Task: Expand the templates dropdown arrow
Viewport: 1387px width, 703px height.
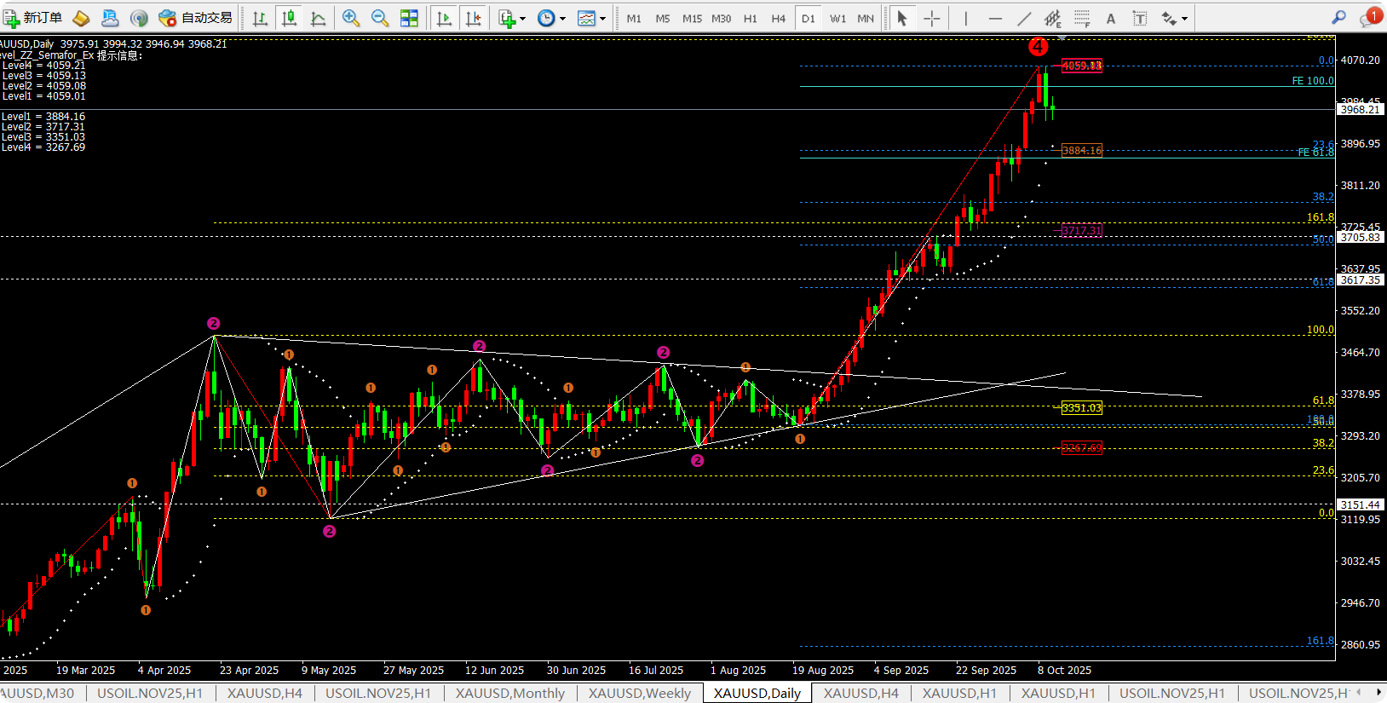Action: point(602,18)
